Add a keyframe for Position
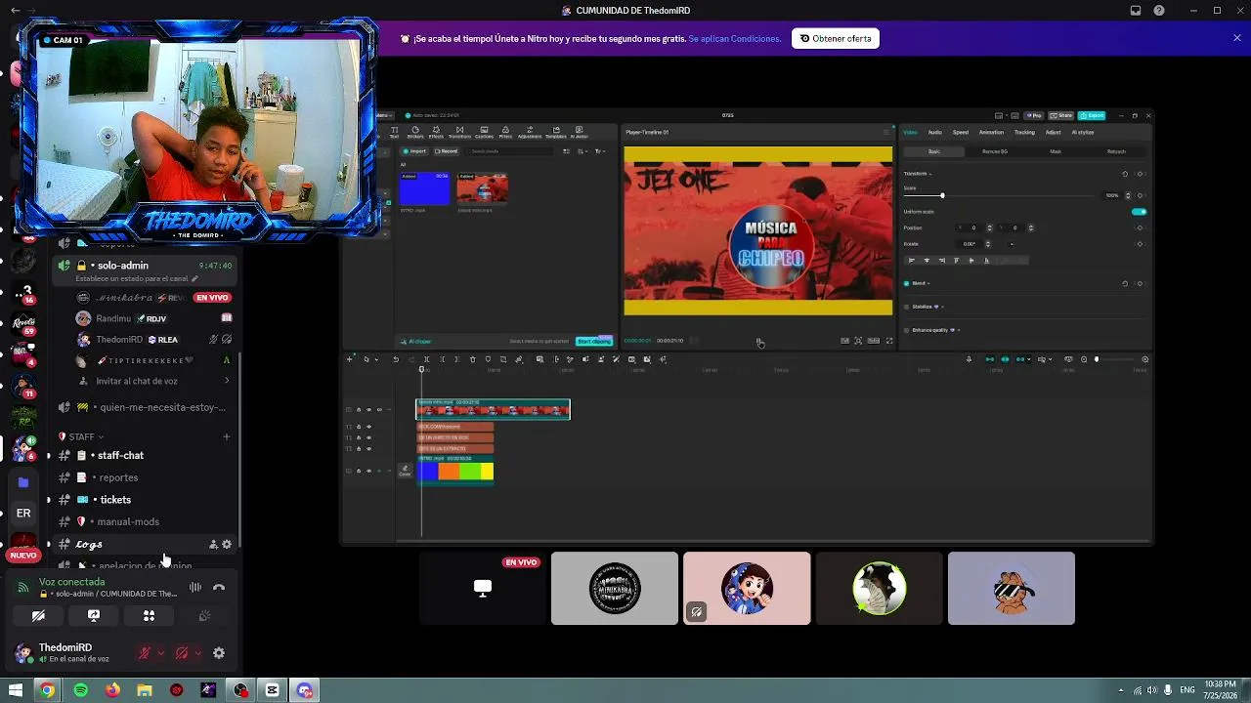Image resolution: width=1251 pixels, height=703 pixels. click(1140, 227)
